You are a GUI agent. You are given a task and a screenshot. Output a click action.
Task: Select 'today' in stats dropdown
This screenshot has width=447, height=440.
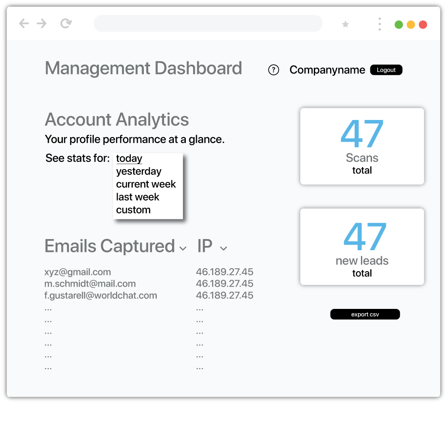(129, 159)
